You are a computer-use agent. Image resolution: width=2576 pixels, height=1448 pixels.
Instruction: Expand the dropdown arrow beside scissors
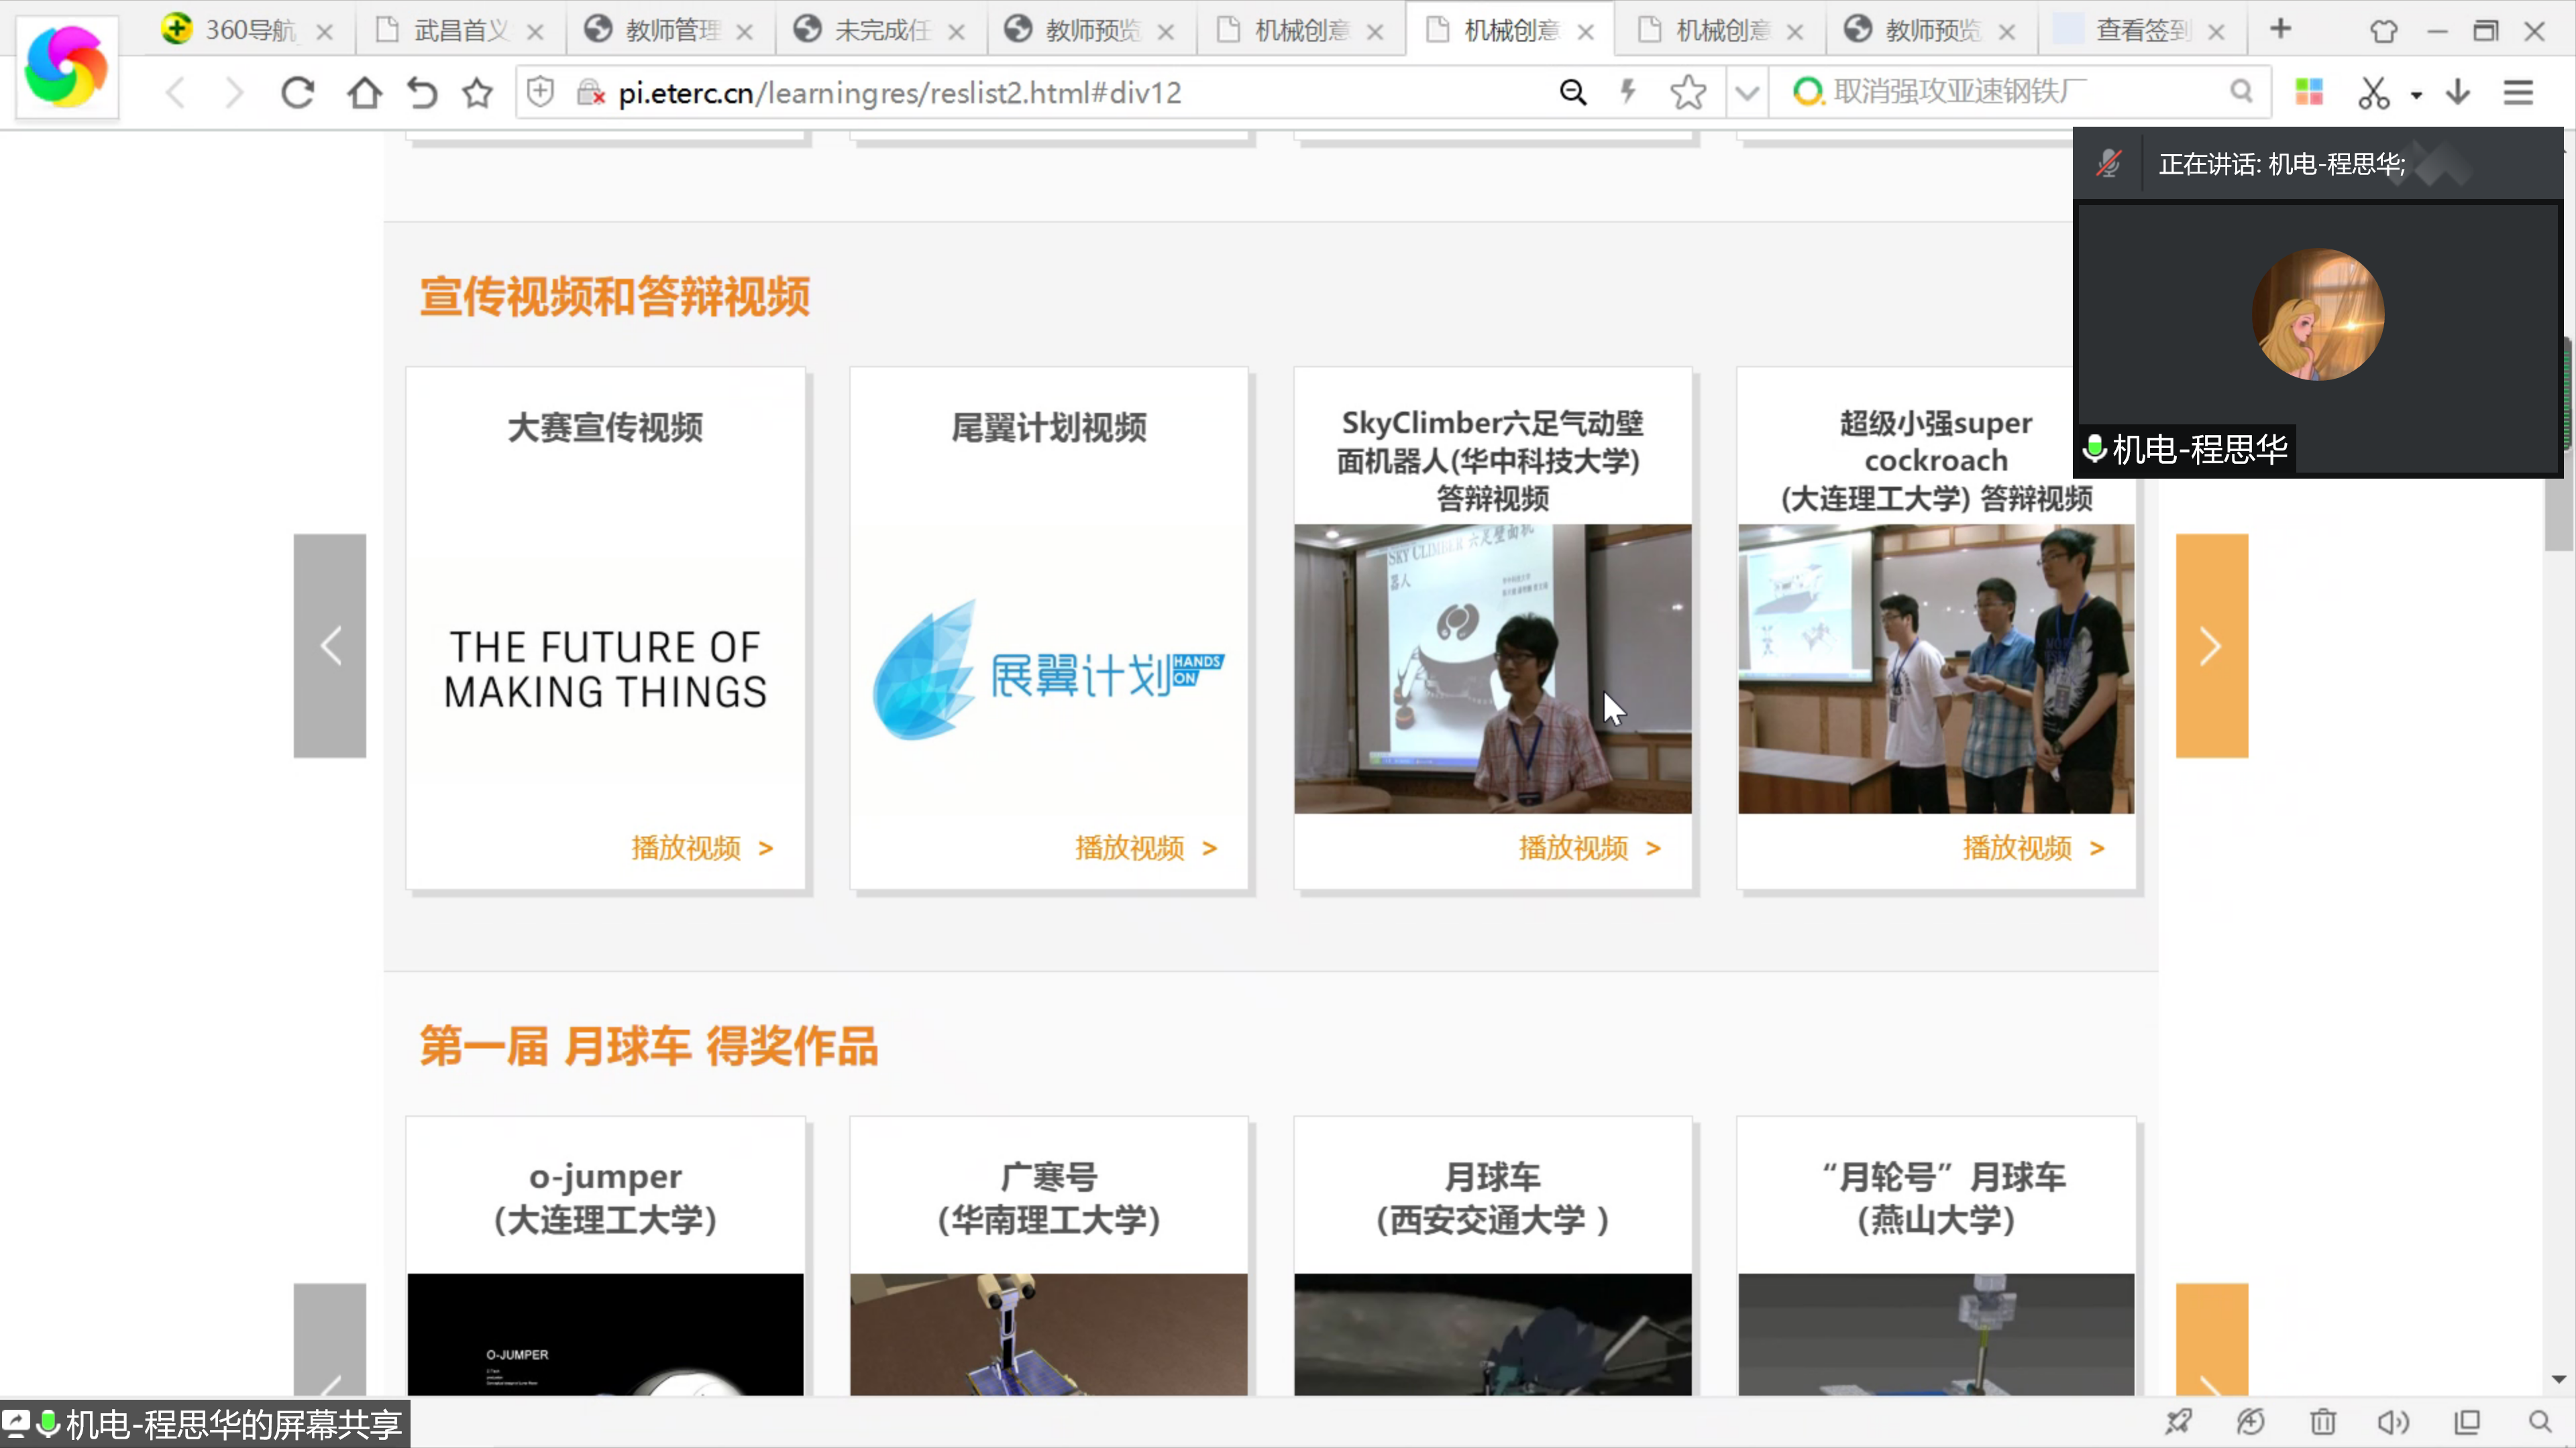2416,96
